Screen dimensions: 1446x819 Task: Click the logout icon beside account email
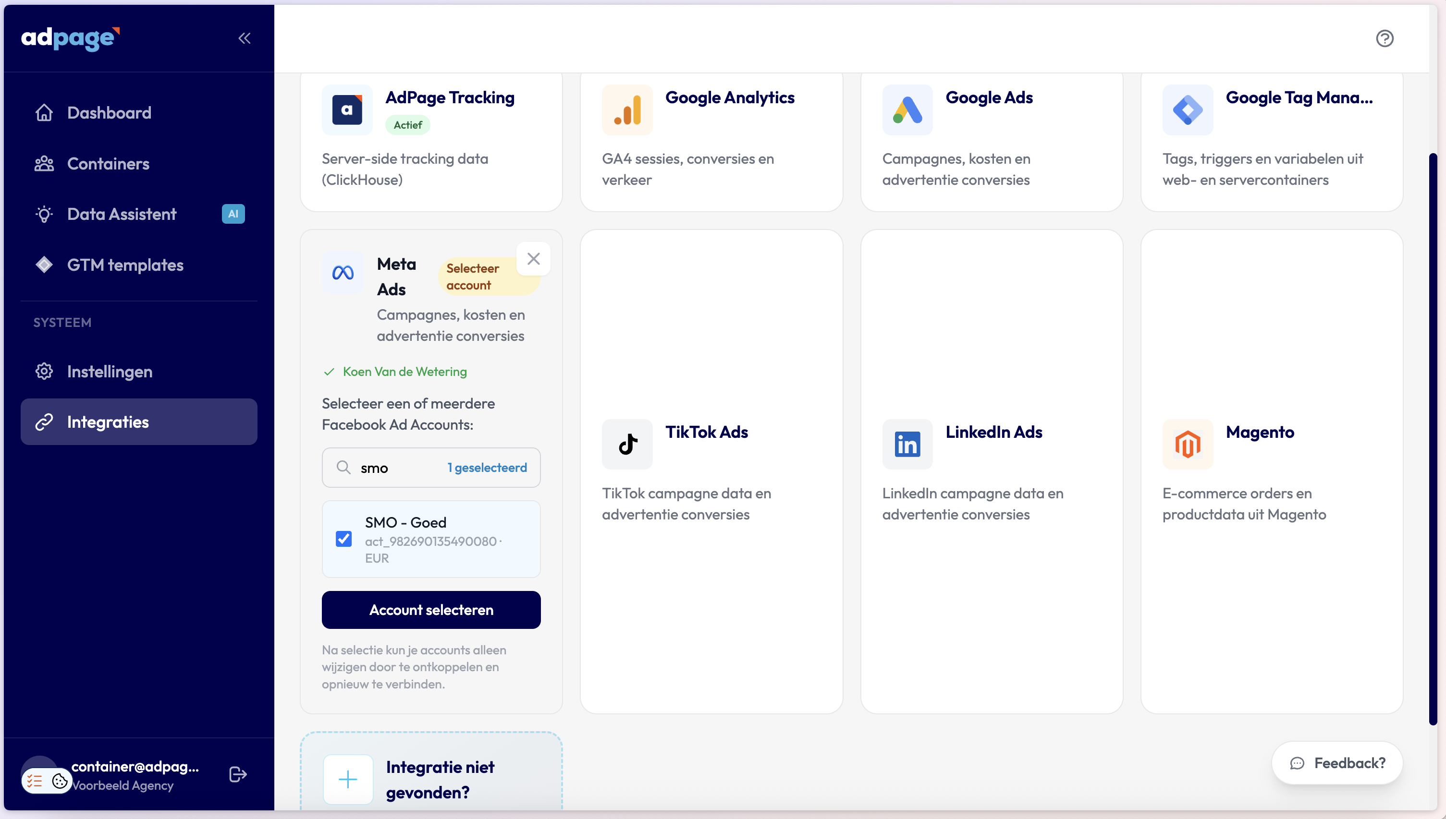click(x=237, y=774)
